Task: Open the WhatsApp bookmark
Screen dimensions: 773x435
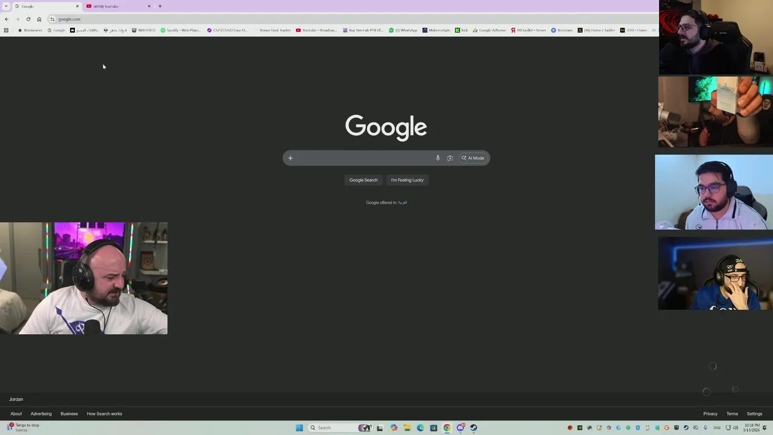Action: coord(403,30)
